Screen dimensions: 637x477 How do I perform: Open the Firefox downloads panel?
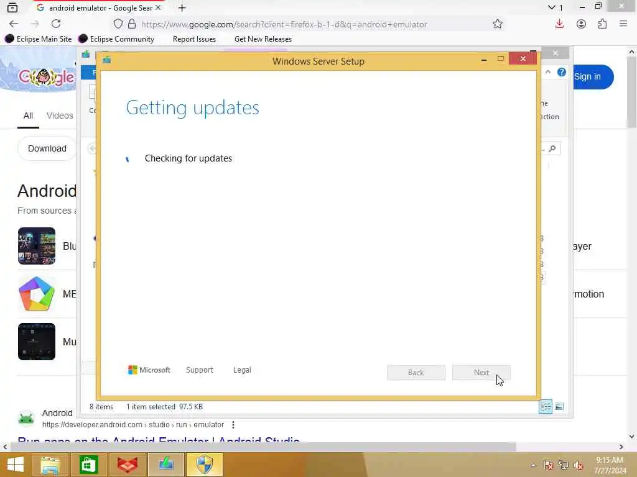click(559, 24)
